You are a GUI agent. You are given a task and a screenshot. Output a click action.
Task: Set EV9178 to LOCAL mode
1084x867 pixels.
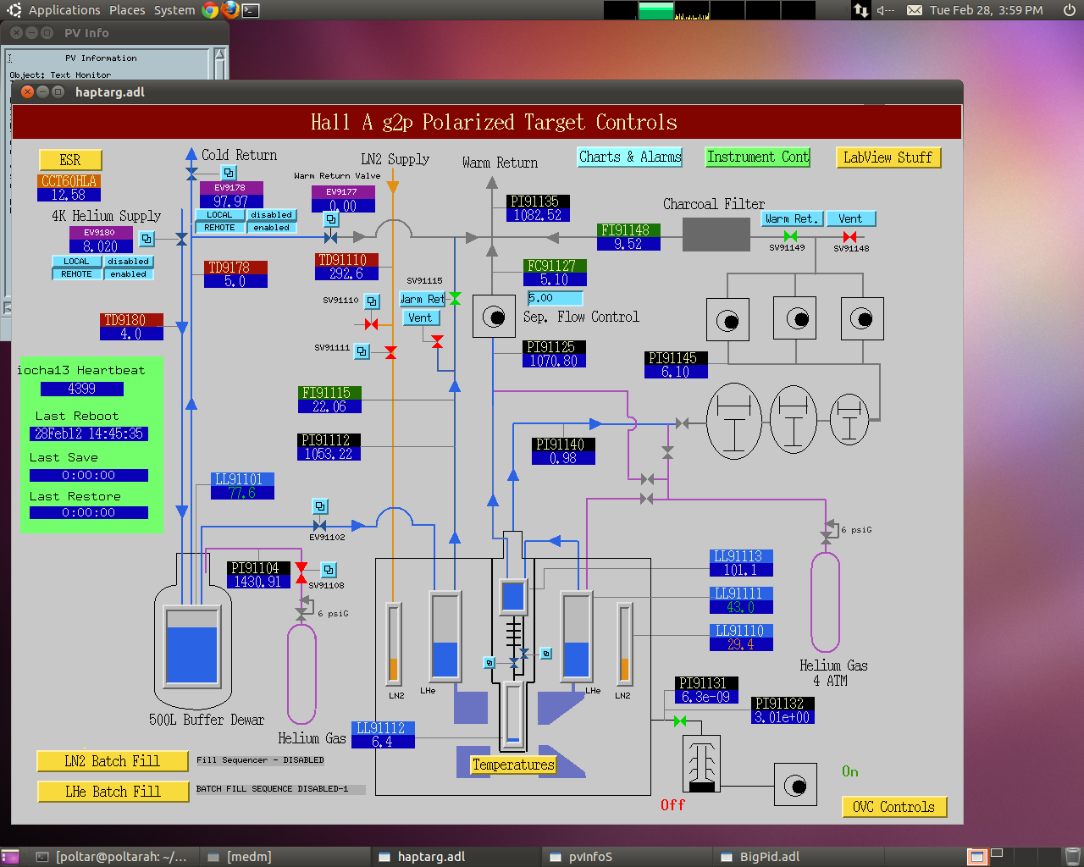[219, 215]
